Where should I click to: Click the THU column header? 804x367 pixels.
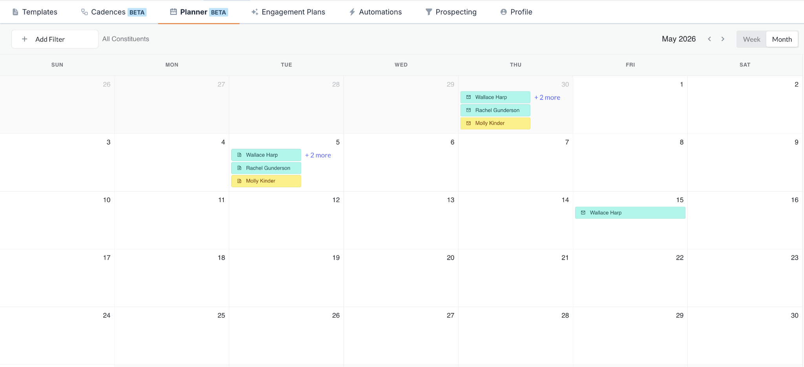[x=516, y=65]
